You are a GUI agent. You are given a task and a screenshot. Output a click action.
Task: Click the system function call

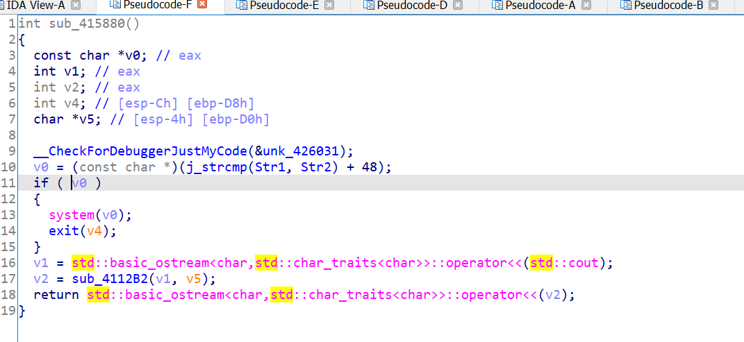[72, 215]
